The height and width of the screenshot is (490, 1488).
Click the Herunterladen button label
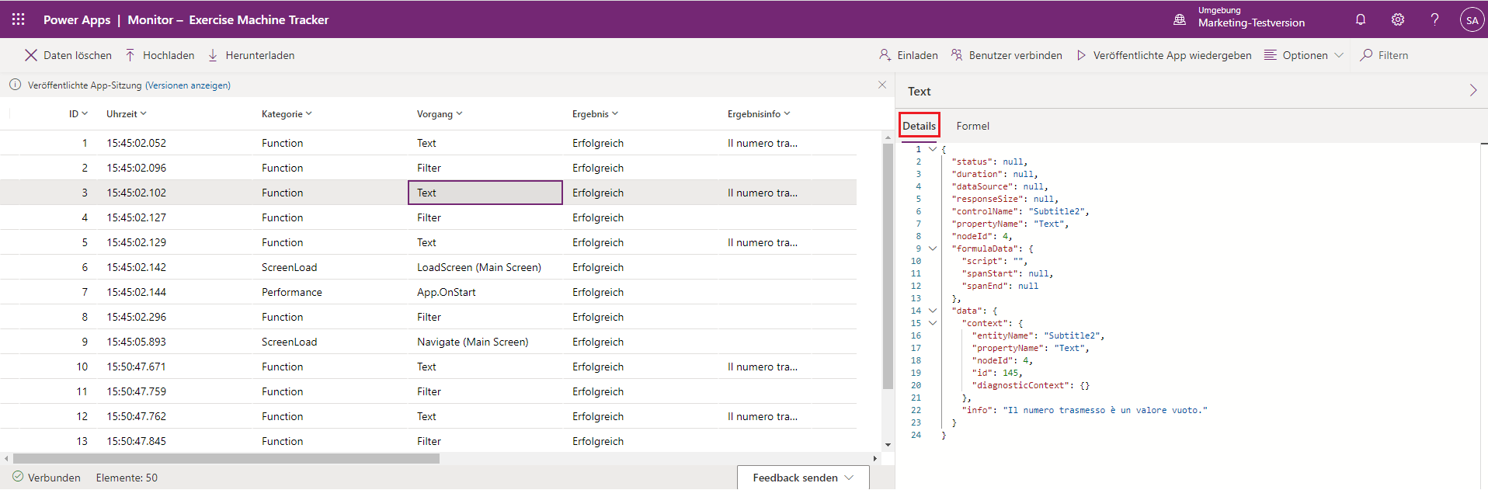click(x=260, y=55)
